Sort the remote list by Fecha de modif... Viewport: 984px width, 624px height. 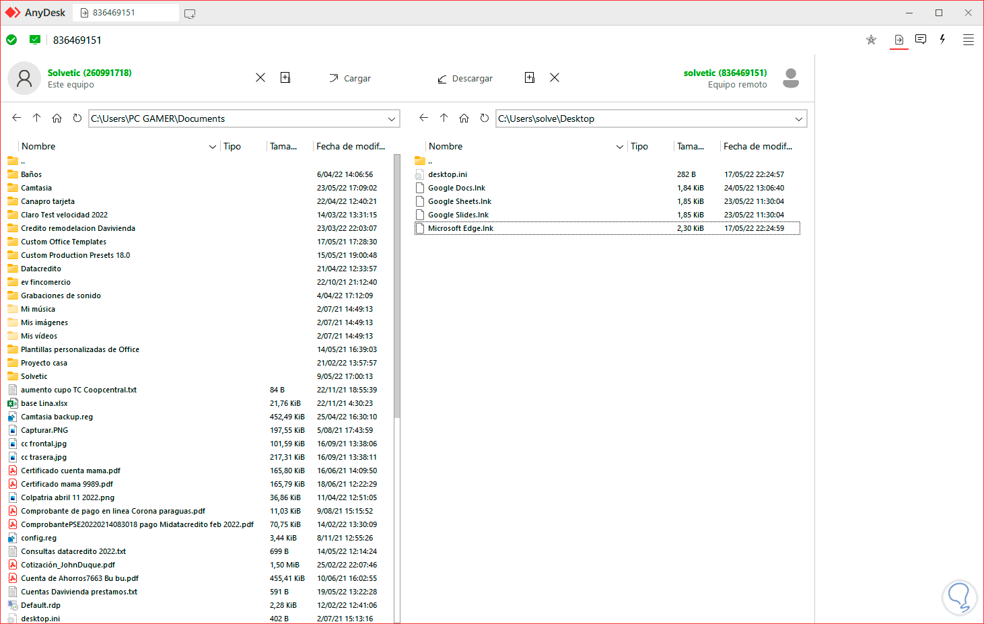[758, 146]
